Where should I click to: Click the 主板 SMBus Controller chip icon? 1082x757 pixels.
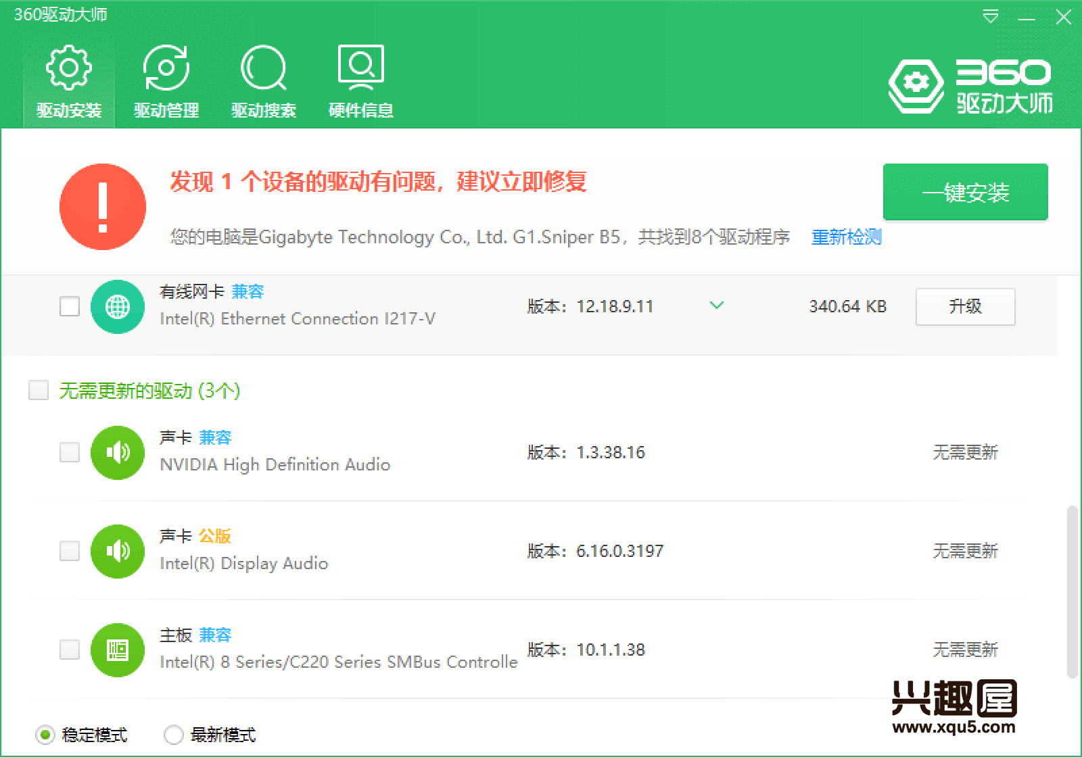tap(118, 650)
